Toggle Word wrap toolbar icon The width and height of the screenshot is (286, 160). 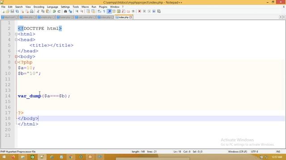pos(99,12)
